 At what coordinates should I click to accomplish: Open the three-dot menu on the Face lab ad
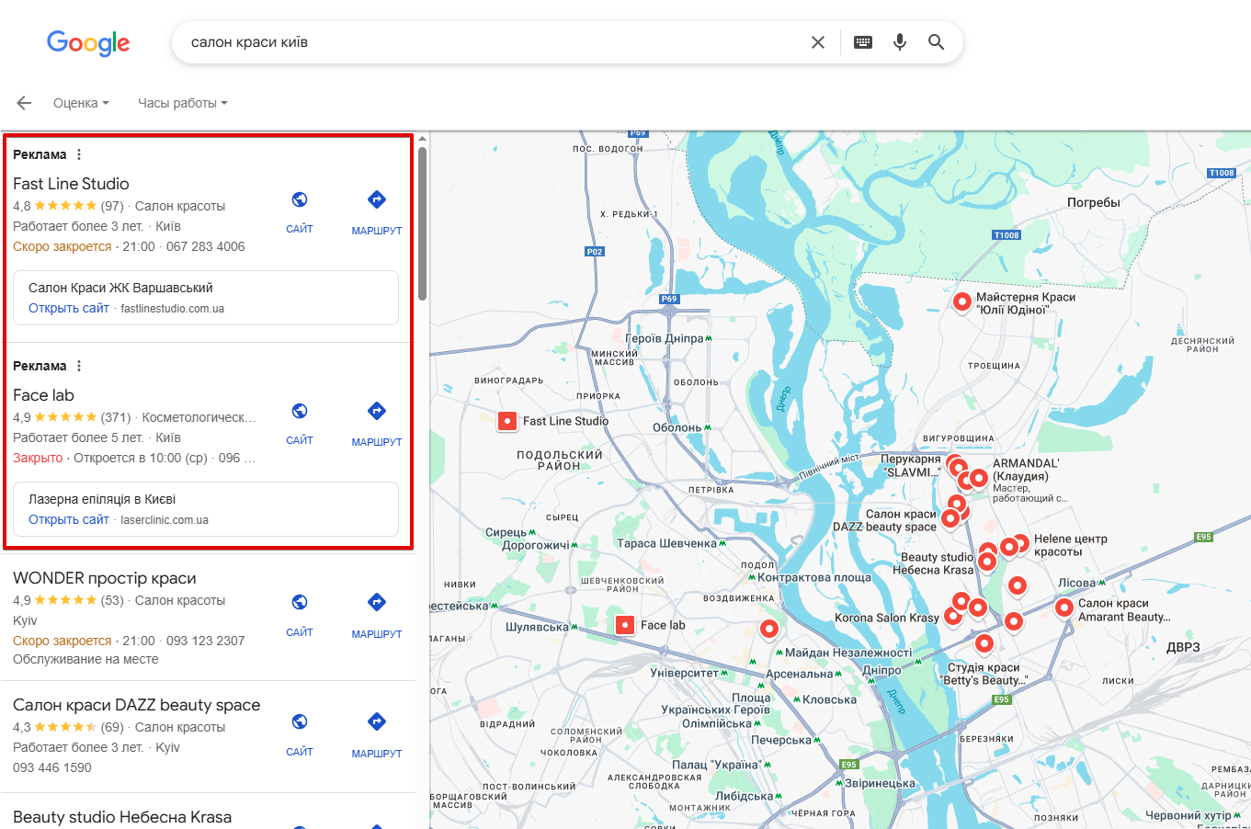pos(79,365)
